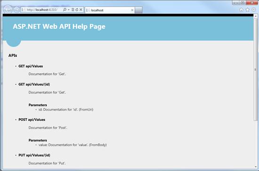259x171 pixels.
Task: Click the vertical scrollbar up arrow
Action: pos(256,16)
